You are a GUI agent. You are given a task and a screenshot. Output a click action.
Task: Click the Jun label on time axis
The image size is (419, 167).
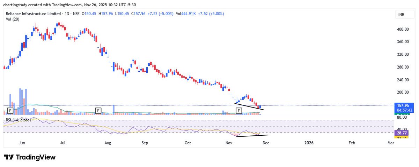pyautogui.click(x=22, y=143)
